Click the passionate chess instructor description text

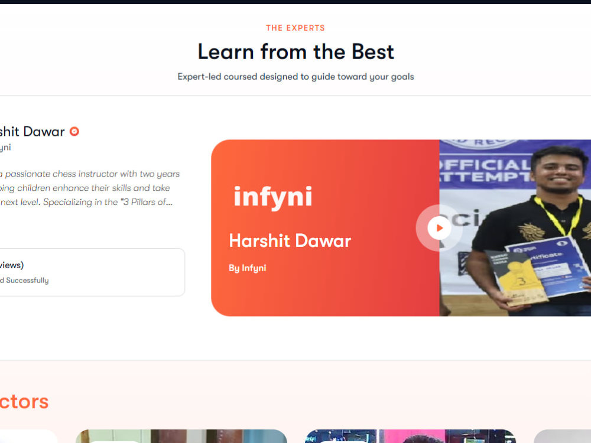(90, 188)
